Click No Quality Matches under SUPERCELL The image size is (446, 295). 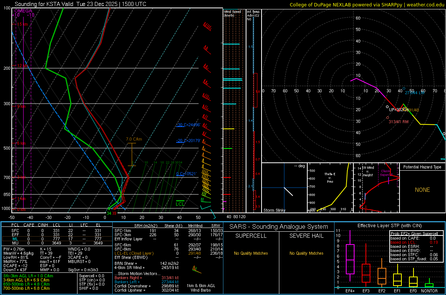point(251,253)
